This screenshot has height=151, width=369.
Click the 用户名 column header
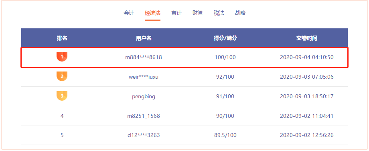coord(144,38)
